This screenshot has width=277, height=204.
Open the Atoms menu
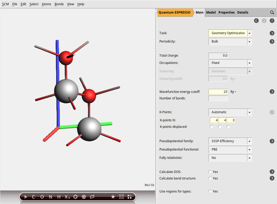46,4
